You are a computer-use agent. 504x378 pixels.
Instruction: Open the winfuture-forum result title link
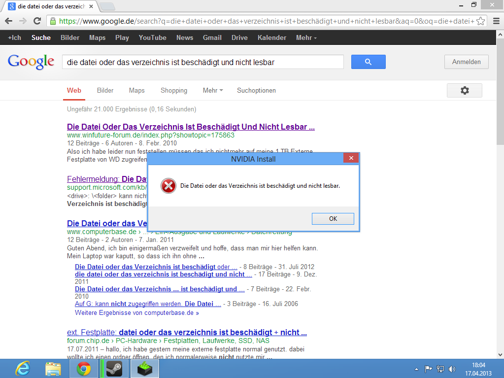[x=191, y=127]
